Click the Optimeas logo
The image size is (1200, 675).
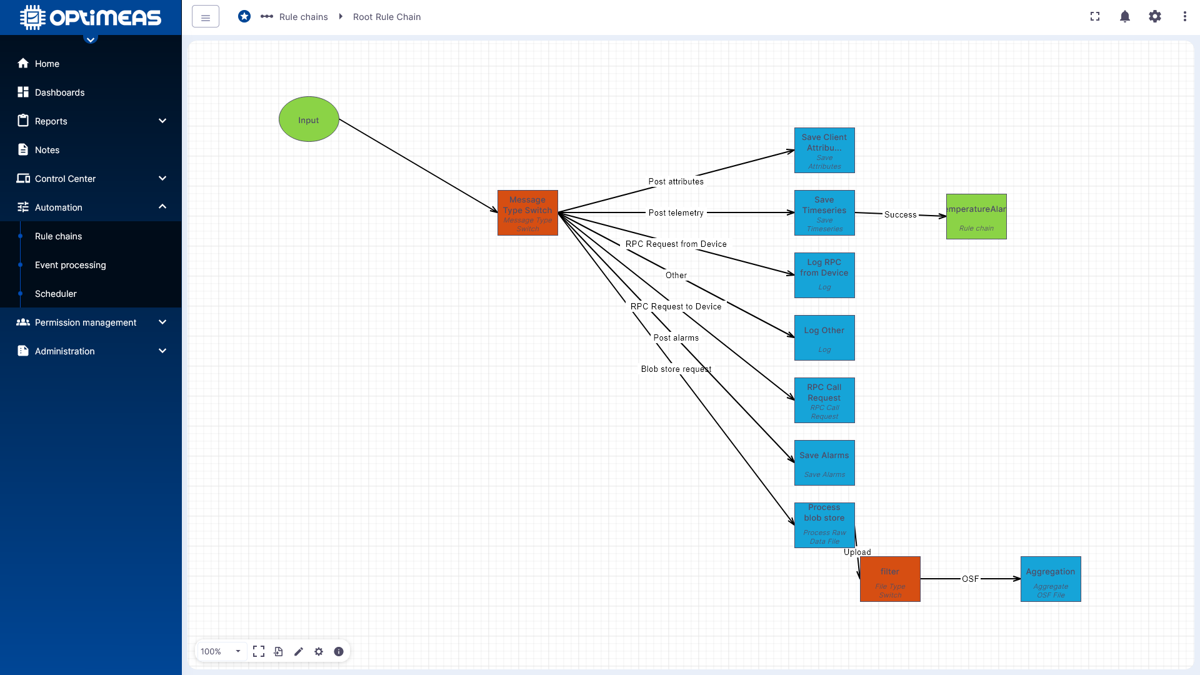(x=91, y=17)
